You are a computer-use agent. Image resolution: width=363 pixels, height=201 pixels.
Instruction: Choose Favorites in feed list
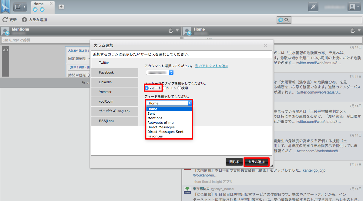169,136
